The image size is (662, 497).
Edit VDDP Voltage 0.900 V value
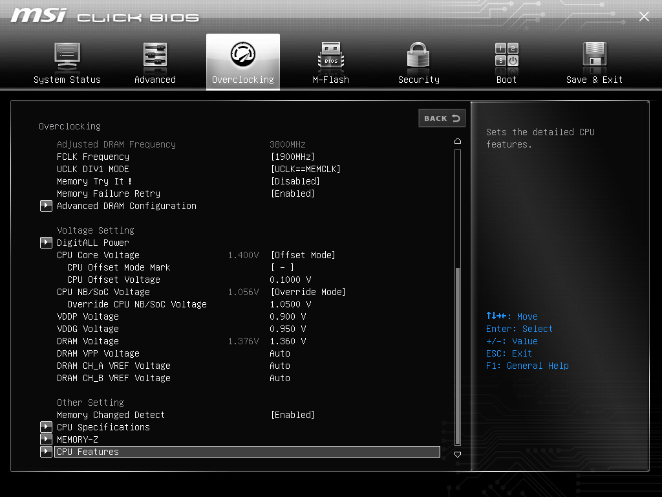[288, 316]
